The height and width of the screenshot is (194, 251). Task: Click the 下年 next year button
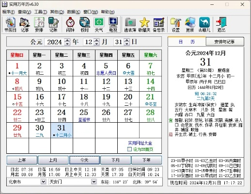146,160
